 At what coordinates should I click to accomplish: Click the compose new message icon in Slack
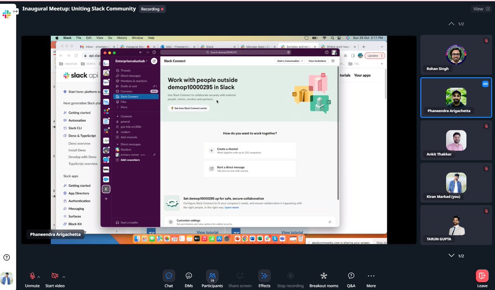click(x=154, y=61)
